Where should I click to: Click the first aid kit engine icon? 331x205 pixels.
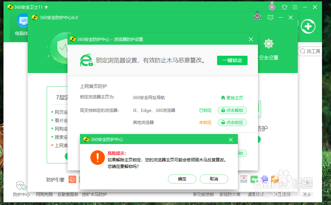(244, 179)
